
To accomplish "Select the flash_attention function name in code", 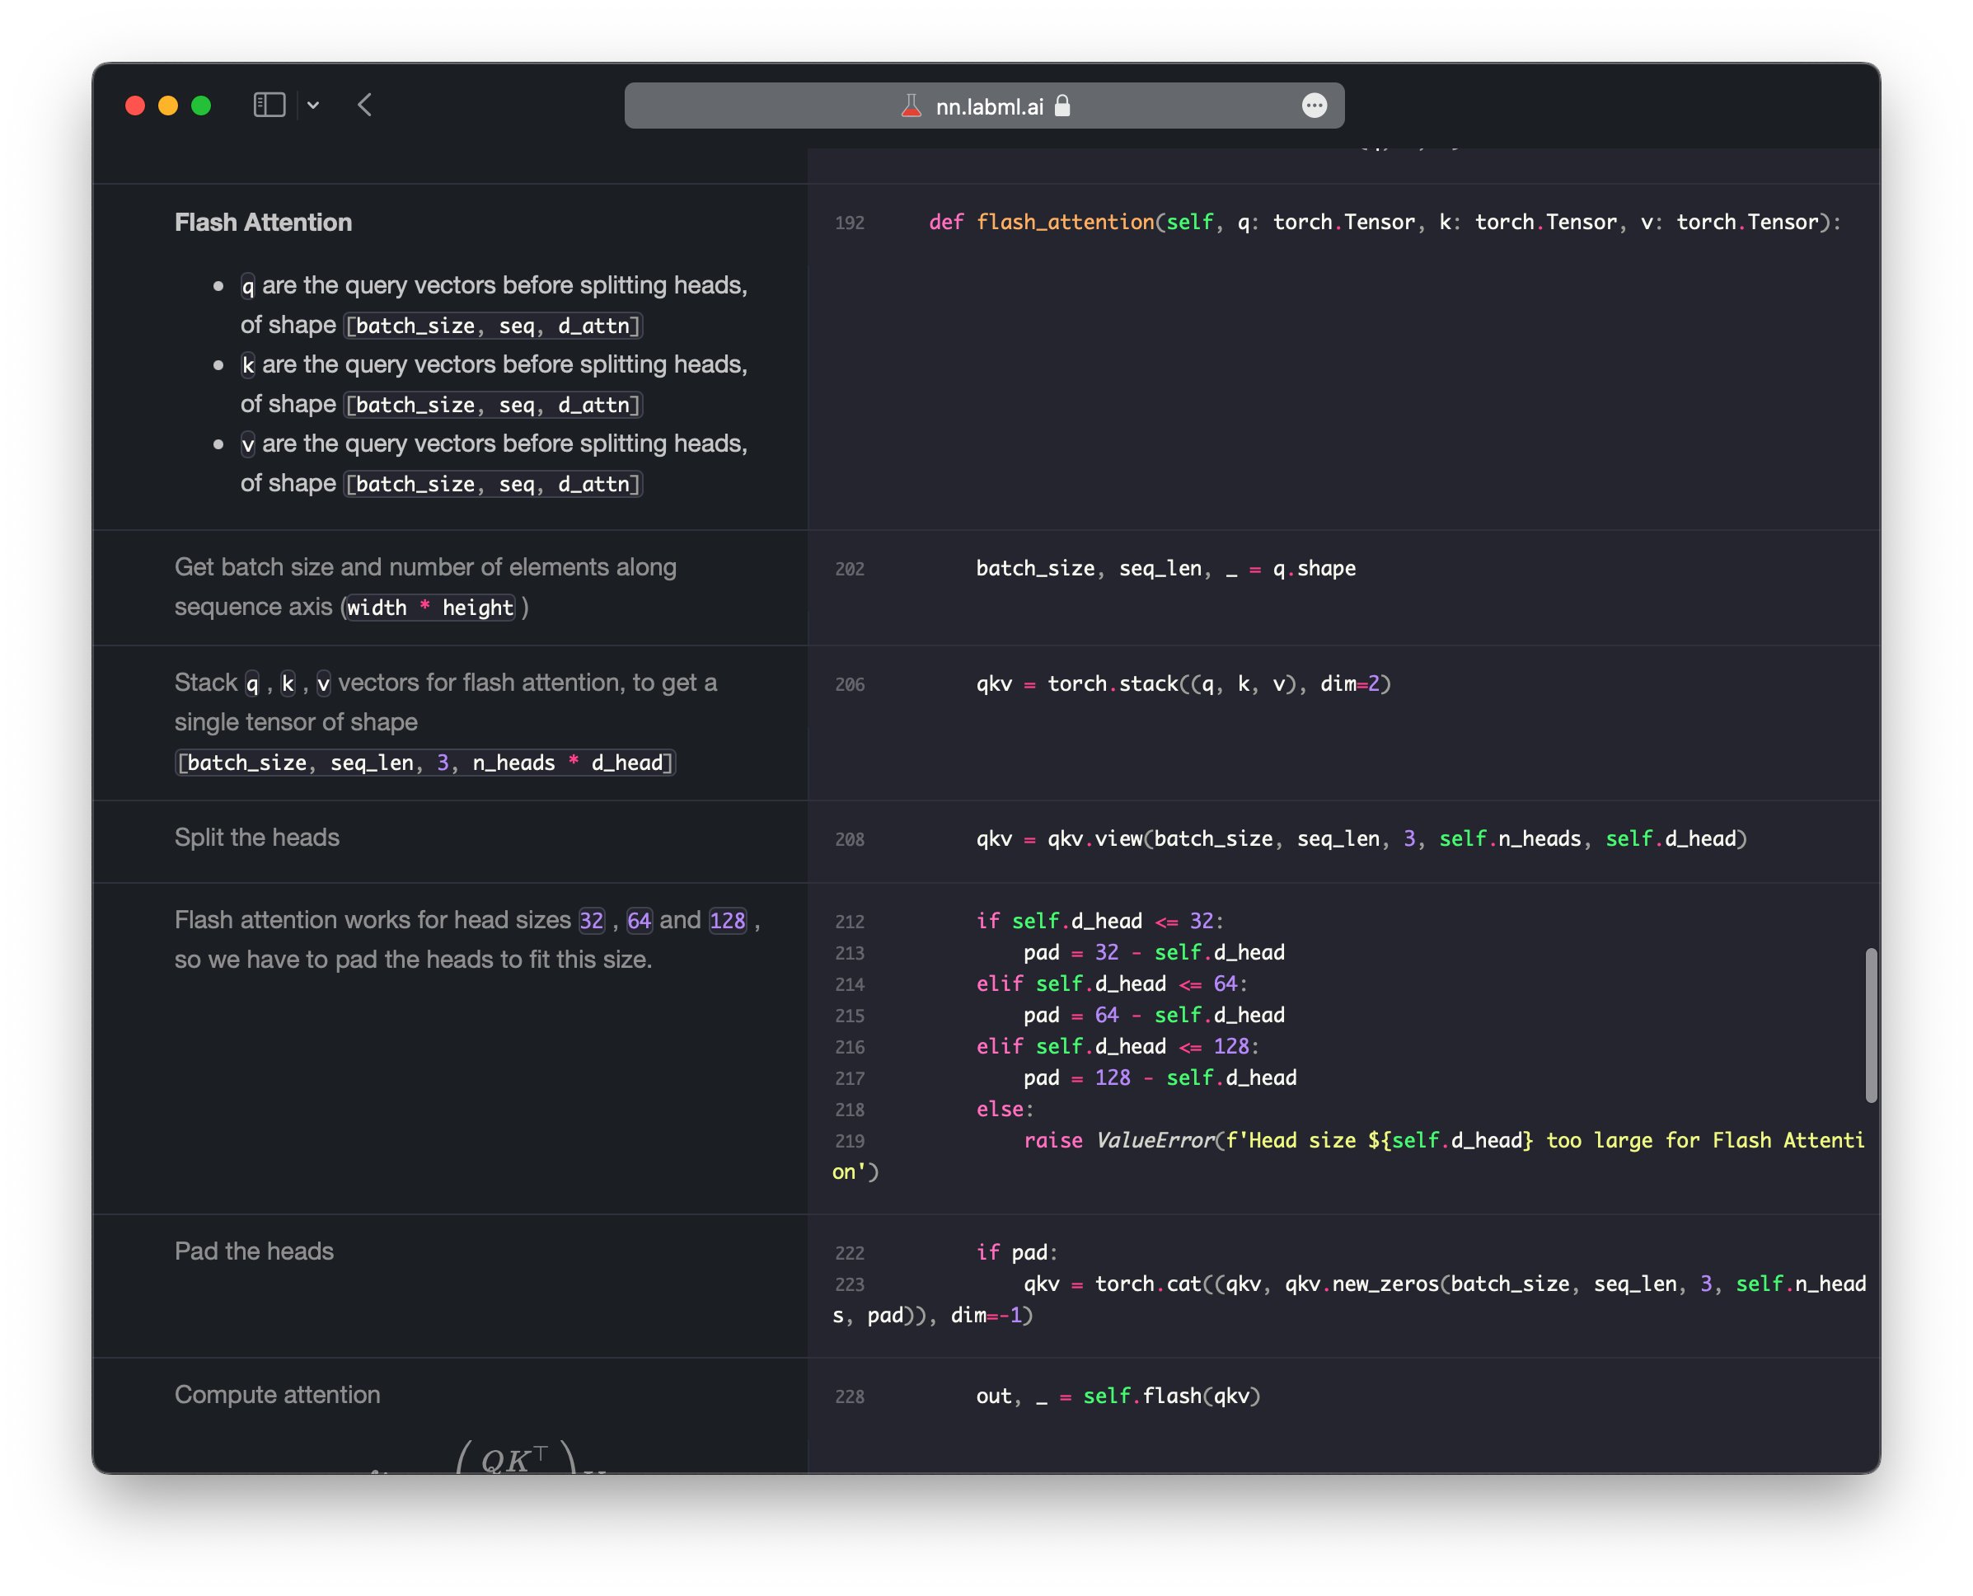I will (1064, 223).
